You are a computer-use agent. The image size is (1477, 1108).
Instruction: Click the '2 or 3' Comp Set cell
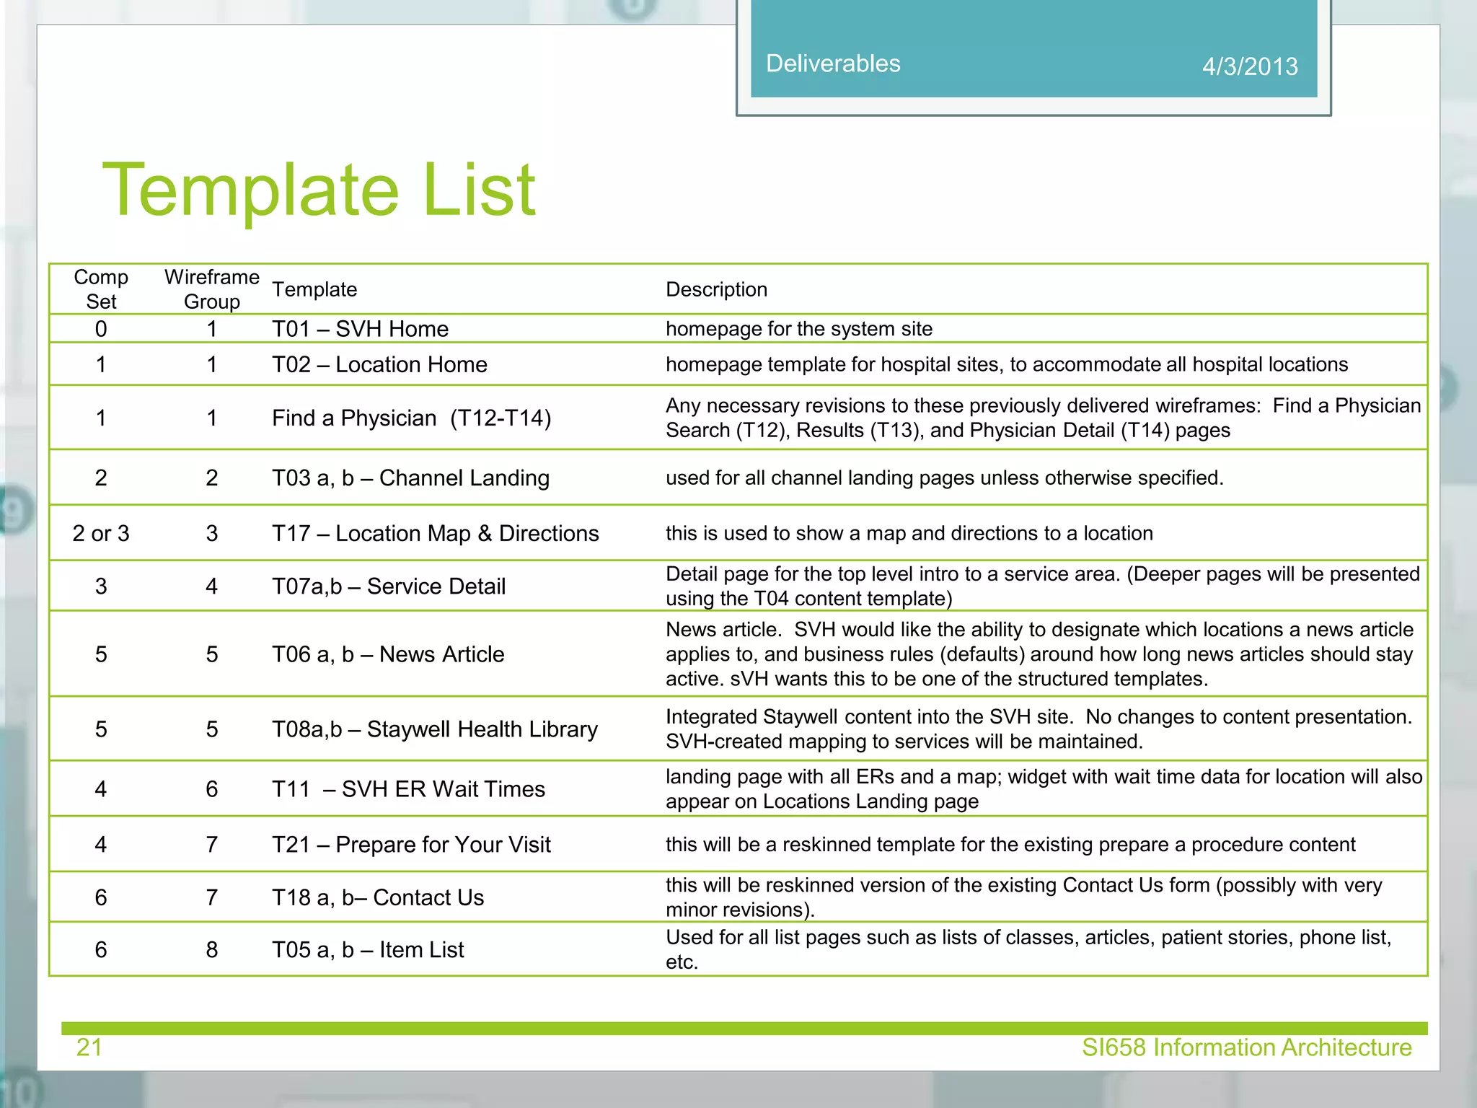click(x=101, y=533)
